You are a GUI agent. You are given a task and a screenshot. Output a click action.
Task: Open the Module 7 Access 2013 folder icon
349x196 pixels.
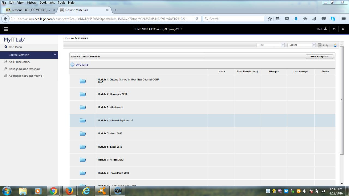[83, 160]
